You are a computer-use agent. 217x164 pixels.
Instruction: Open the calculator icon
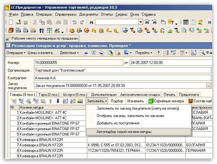pos(186,22)
